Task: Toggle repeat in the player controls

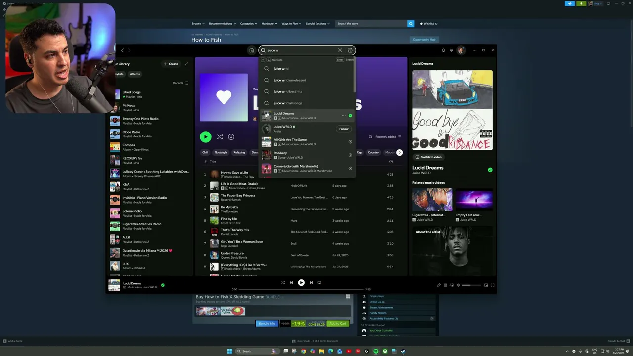Action: [319, 283]
